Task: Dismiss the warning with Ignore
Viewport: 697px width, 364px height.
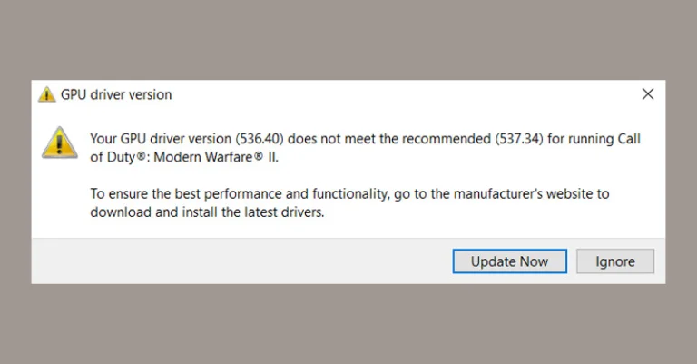Action: [x=614, y=261]
